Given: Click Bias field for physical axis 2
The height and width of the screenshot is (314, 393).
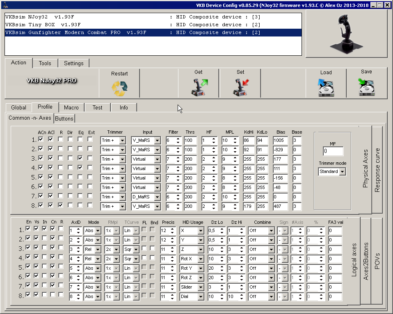Looking at the screenshot, I should (281, 150).
